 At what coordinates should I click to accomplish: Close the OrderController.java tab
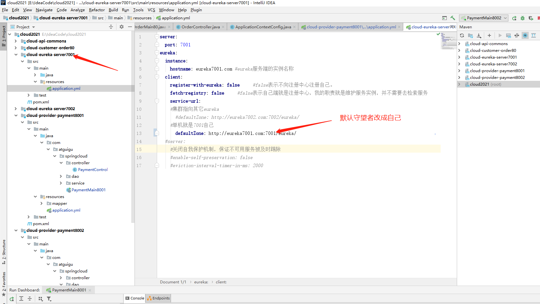click(x=223, y=27)
